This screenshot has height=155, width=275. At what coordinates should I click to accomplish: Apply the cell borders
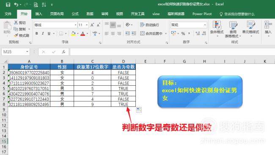[x=61, y=33]
